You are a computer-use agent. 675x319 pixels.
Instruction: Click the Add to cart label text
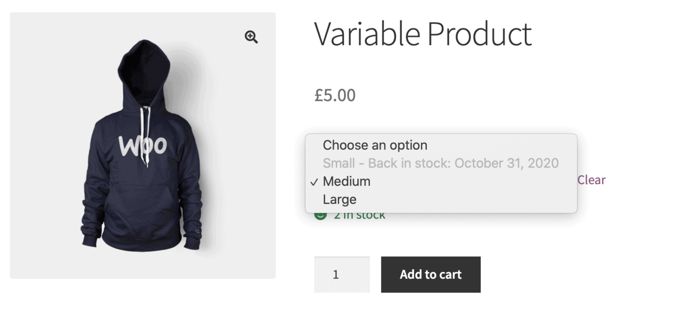click(430, 274)
